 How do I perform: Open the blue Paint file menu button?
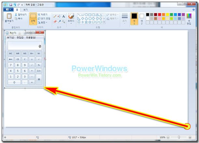[8, 9]
